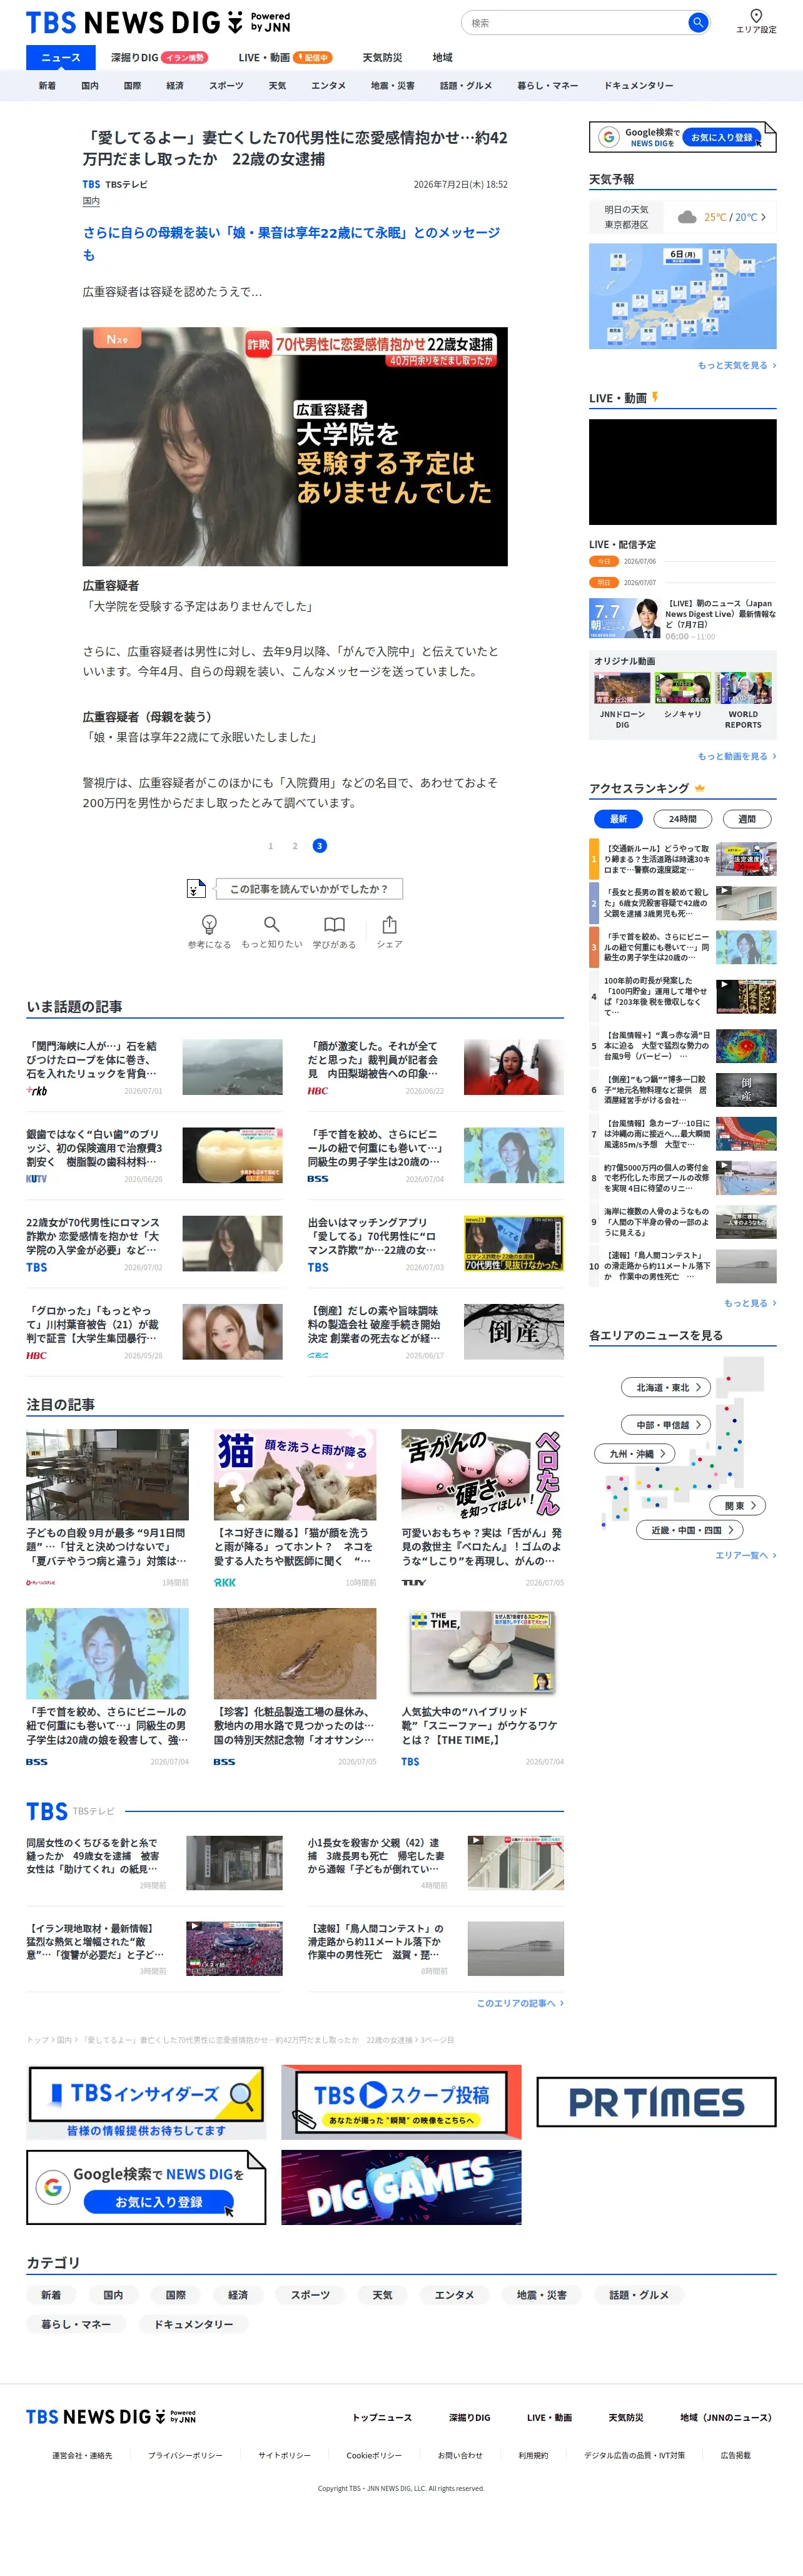Screen dimensions: 803x2576
Task: Select 近畿・中国・四国 area button
Action: [691, 1530]
